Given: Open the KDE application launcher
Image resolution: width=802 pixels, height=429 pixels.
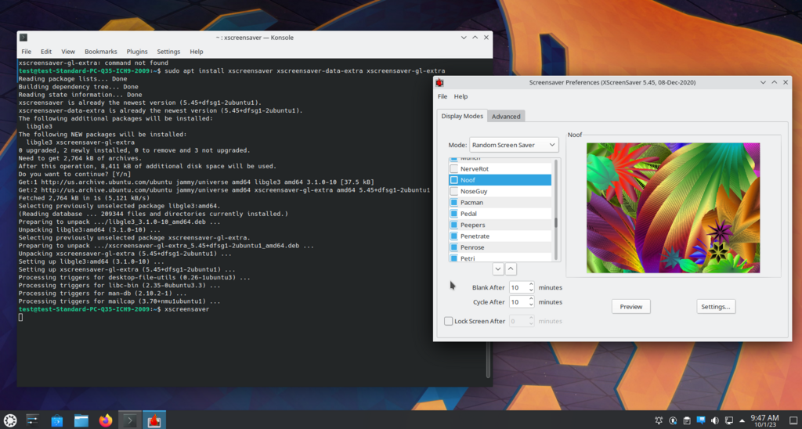Looking at the screenshot, I should 10,420.
